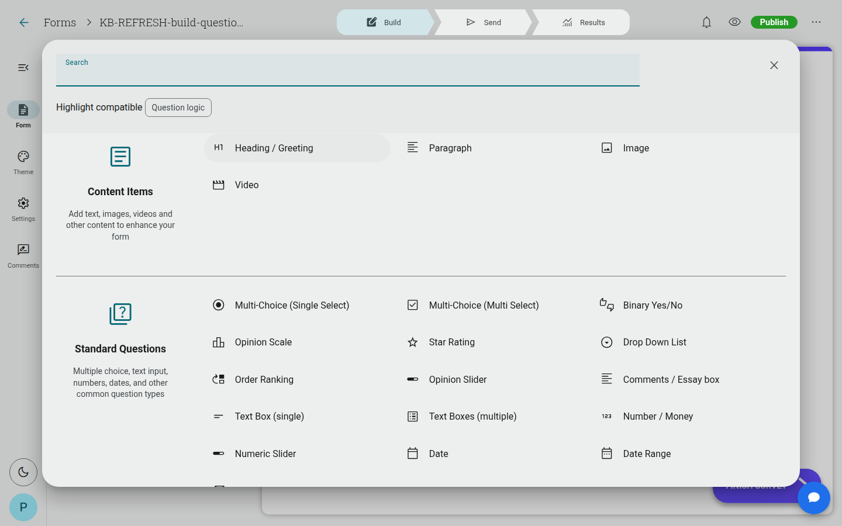Preview form with the eye icon
842x526 pixels.
(x=734, y=22)
